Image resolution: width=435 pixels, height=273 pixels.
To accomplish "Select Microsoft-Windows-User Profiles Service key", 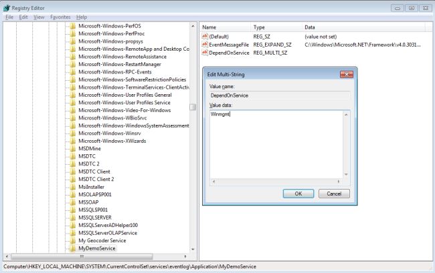I will 124,103.
